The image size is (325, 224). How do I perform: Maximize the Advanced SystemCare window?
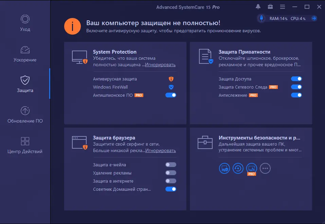[307, 7]
